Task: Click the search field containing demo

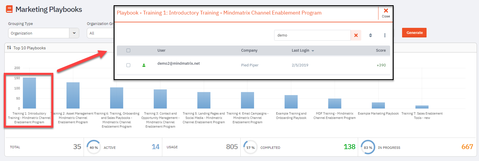Action: pos(312,35)
